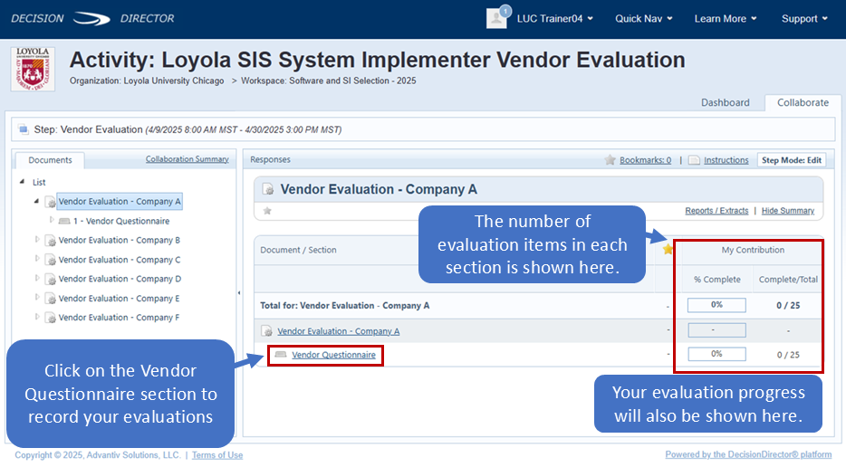Viewport: 846px width, 467px height.
Task: Open the Collaboration Summary link
Action: click(x=187, y=159)
